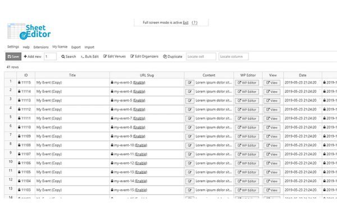Open Edit Organizers sheet
Viewport: 337px width, 211px height.
144,56
